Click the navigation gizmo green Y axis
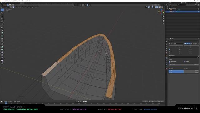 click(x=164, y=13)
